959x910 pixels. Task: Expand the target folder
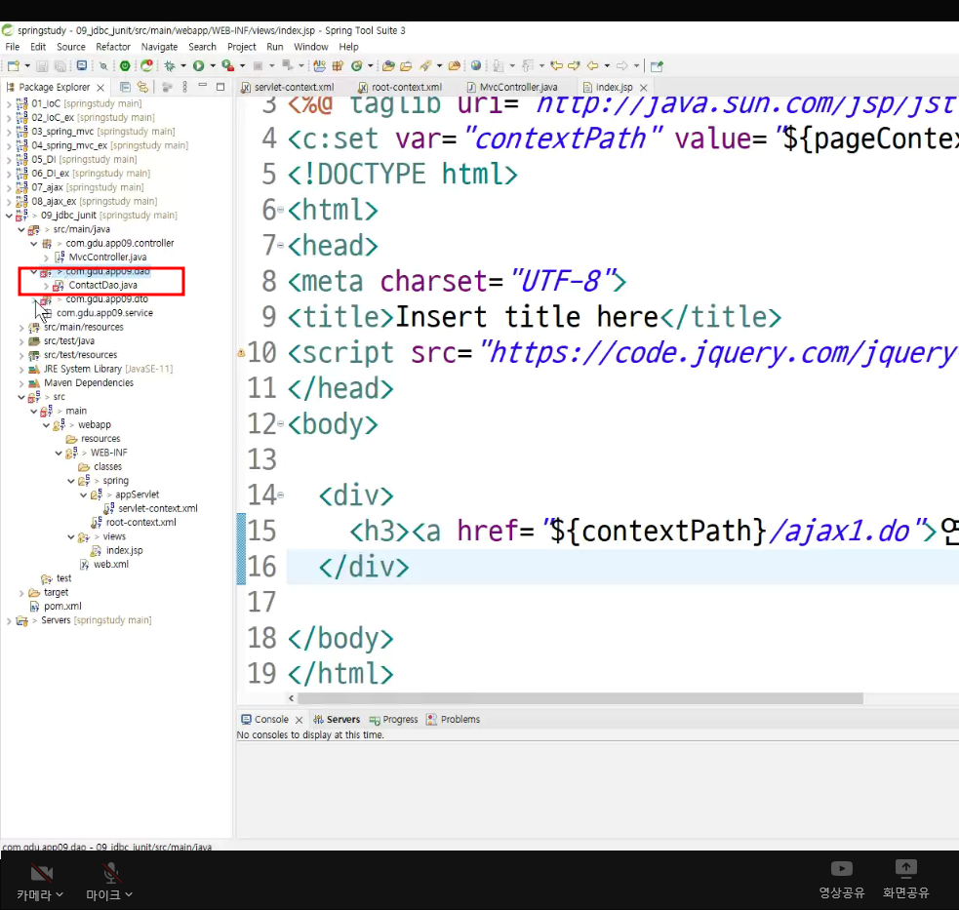pos(21,593)
